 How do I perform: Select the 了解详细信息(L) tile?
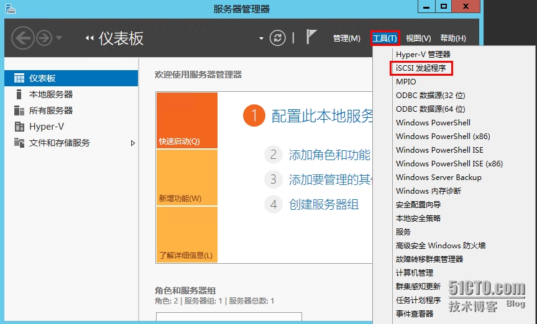(x=187, y=235)
